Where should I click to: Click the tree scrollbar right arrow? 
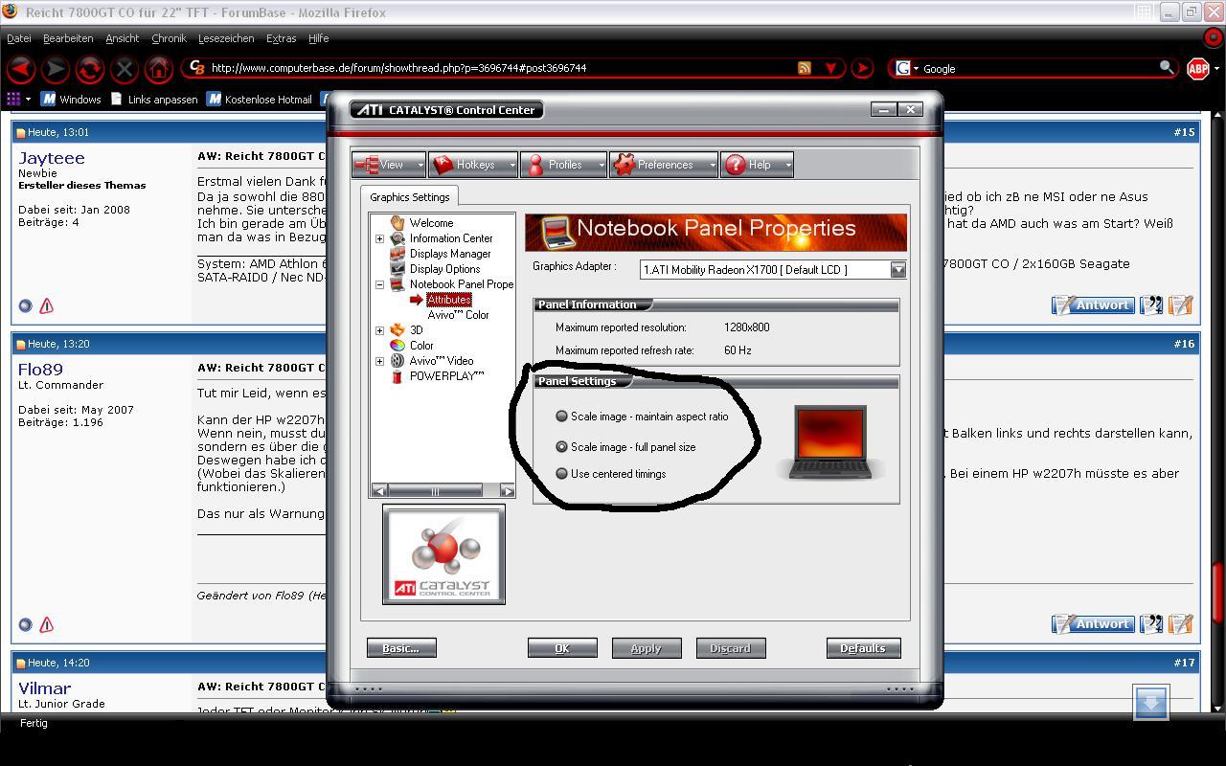pyautogui.click(x=508, y=491)
